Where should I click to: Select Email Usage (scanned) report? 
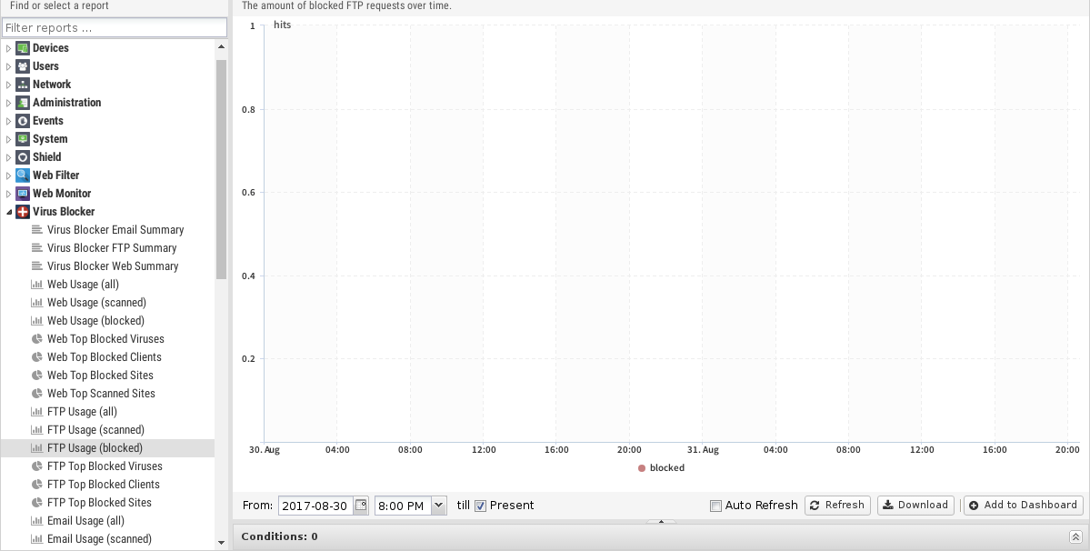point(99,539)
